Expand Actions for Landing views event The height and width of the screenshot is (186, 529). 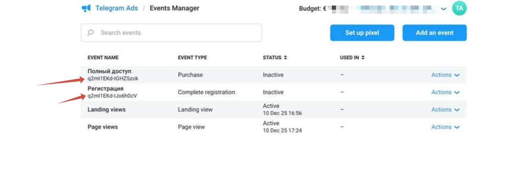pyautogui.click(x=445, y=110)
